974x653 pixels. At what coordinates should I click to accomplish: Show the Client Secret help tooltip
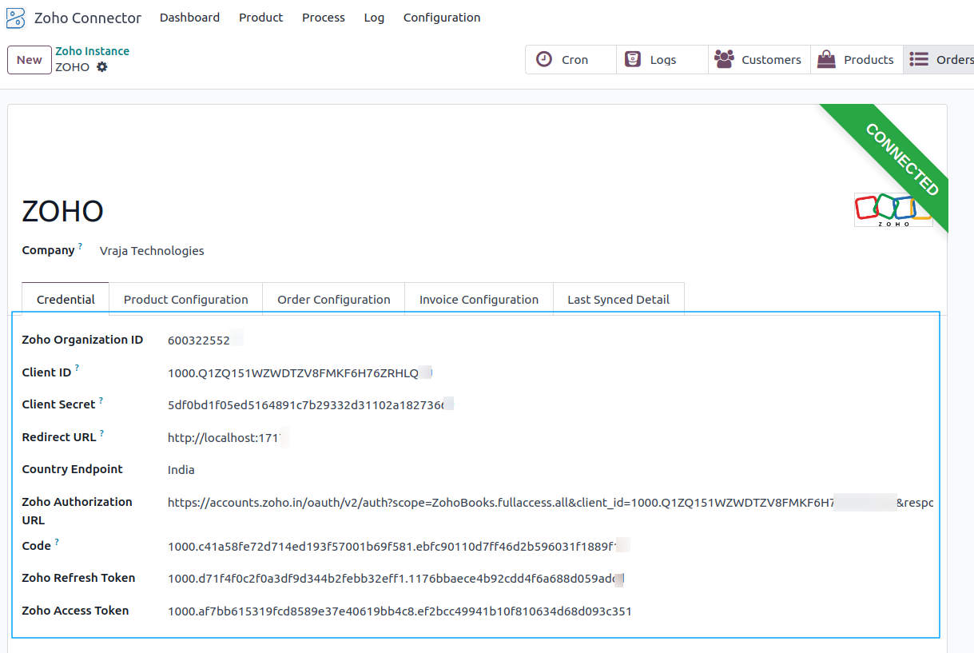coord(101,400)
